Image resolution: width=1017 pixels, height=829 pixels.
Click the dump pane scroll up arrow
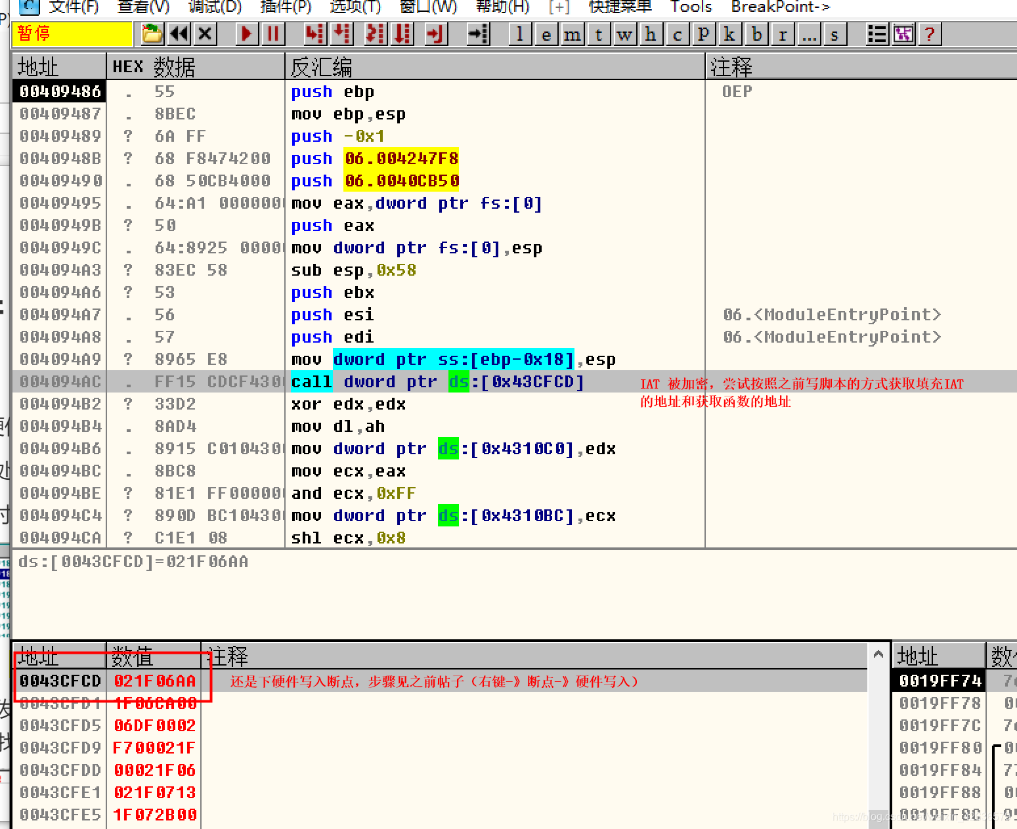point(878,654)
